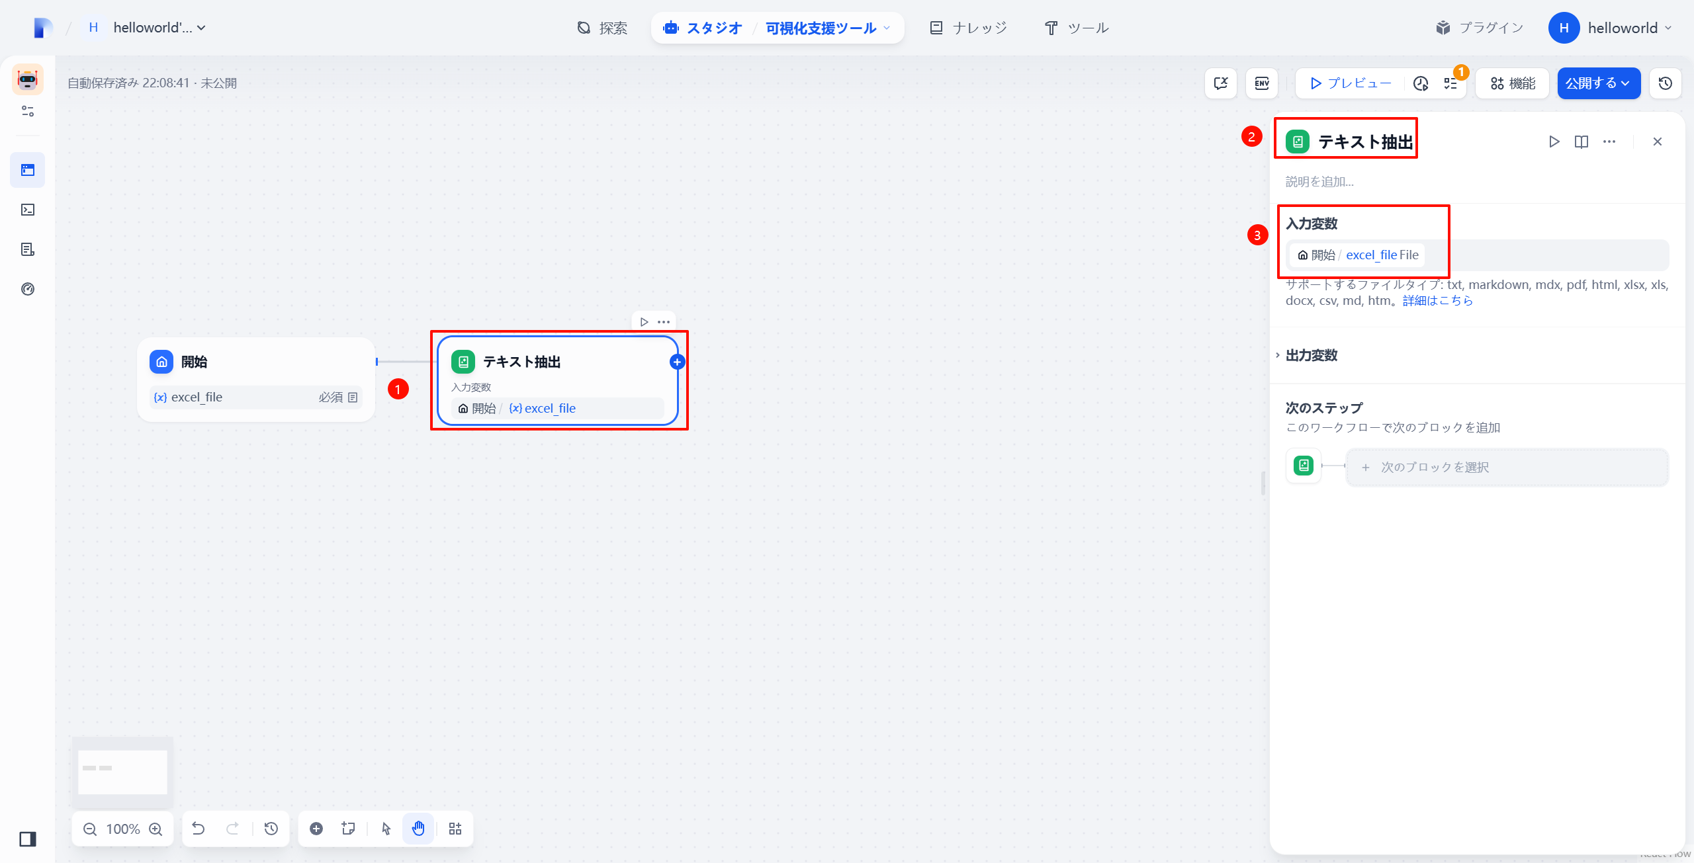
Task: Select the pointer mode tool
Action: pos(386,829)
